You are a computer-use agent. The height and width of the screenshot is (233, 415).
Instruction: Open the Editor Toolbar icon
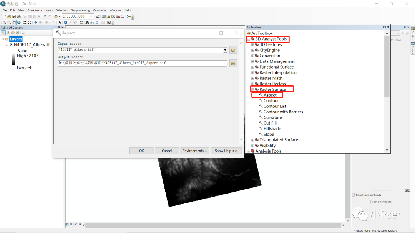pyautogui.click(x=98, y=16)
